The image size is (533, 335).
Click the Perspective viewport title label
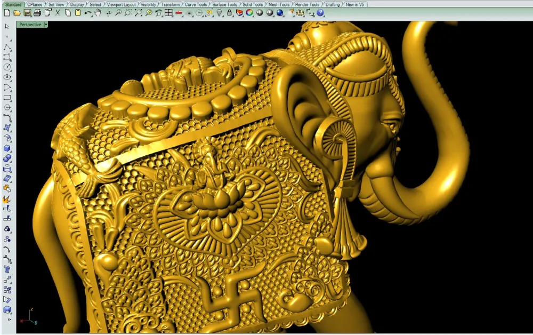30,25
